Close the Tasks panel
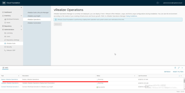Image resolution: width=185 pixels, height=93 pixels. [182, 68]
